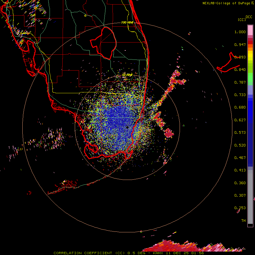This screenshot has width=255, height=255.
Task: Click the 0.307 scale value
Action: coord(240,195)
